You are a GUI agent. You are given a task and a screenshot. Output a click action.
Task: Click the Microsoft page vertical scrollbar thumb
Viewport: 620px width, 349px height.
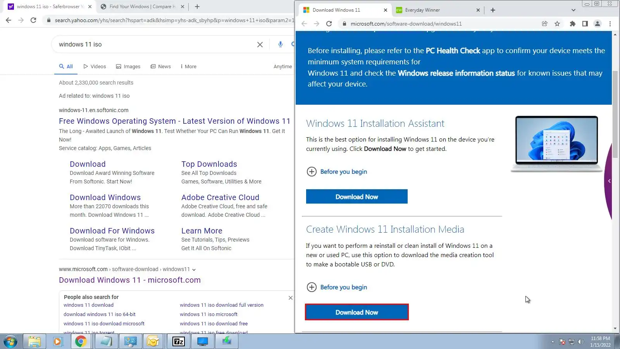coord(615,114)
